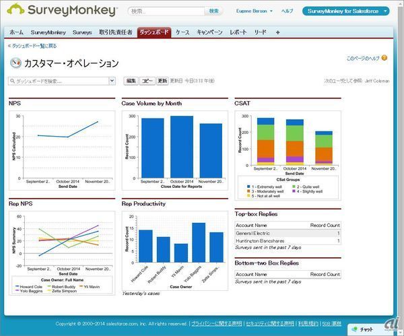The width and height of the screenshot is (404, 336).
Task: Open the 取引先責任者 tab
Action: [116, 32]
